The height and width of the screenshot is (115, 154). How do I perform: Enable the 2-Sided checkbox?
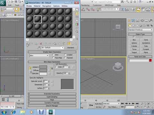click(x=65, y=55)
